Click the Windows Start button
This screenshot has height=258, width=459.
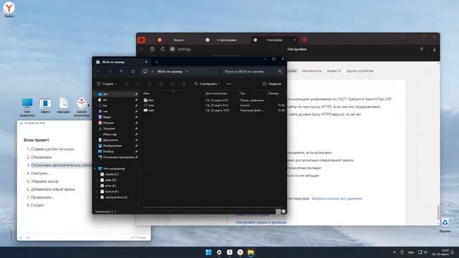tap(209, 252)
